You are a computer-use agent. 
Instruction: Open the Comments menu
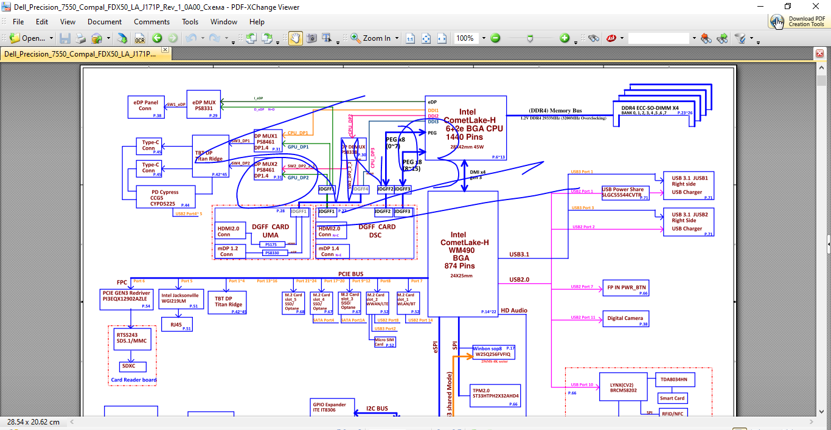(152, 21)
